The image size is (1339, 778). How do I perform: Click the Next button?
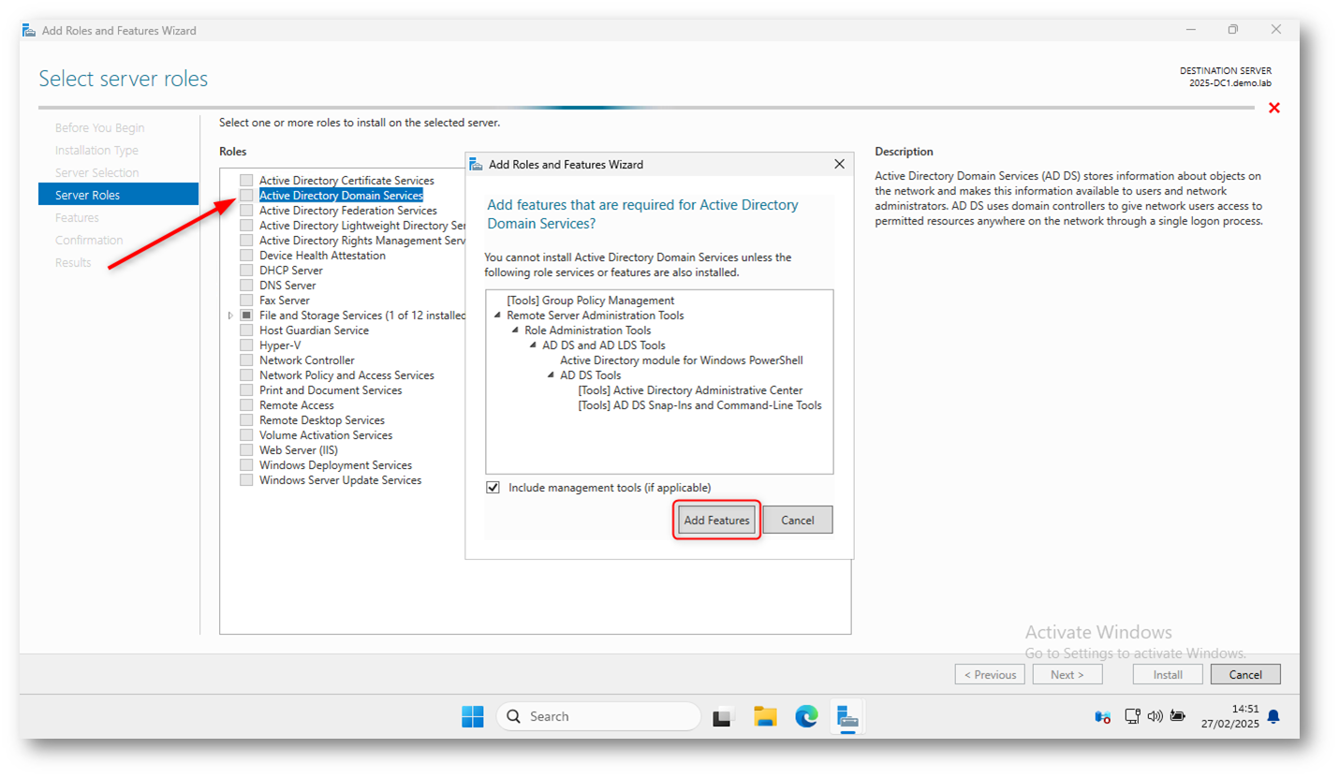[1067, 674]
